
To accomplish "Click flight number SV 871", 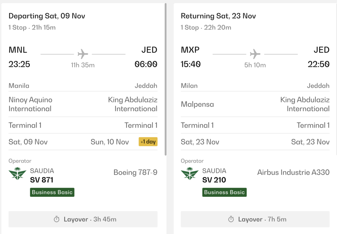I will point(42,180).
